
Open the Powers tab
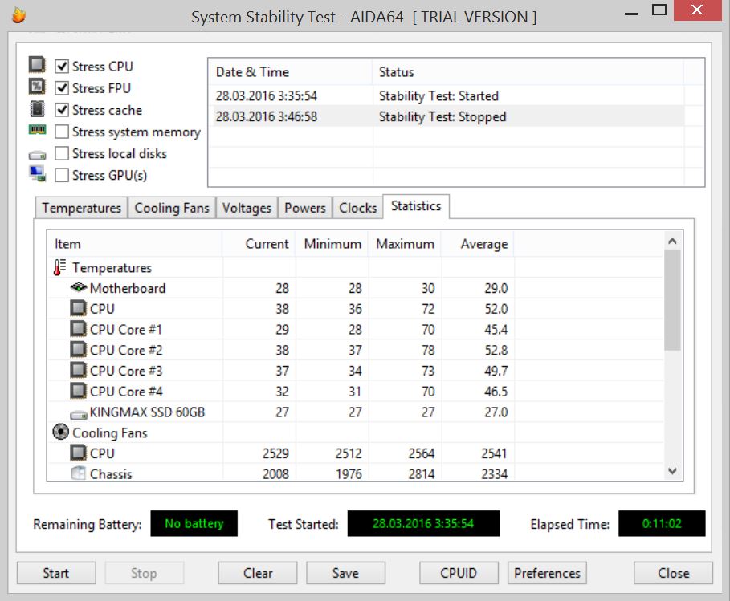click(305, 208)
